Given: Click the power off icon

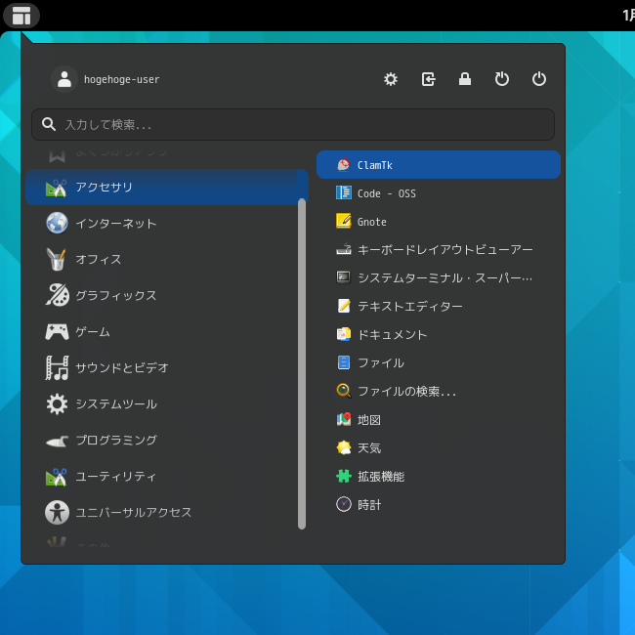Looking at the screenshot, I should tap(539, 79).
